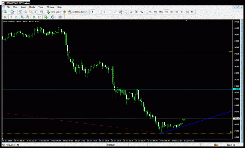Screen dimensions: 245x148
Task: Switch chart to bar chart mode
Action: coord(5,17)
